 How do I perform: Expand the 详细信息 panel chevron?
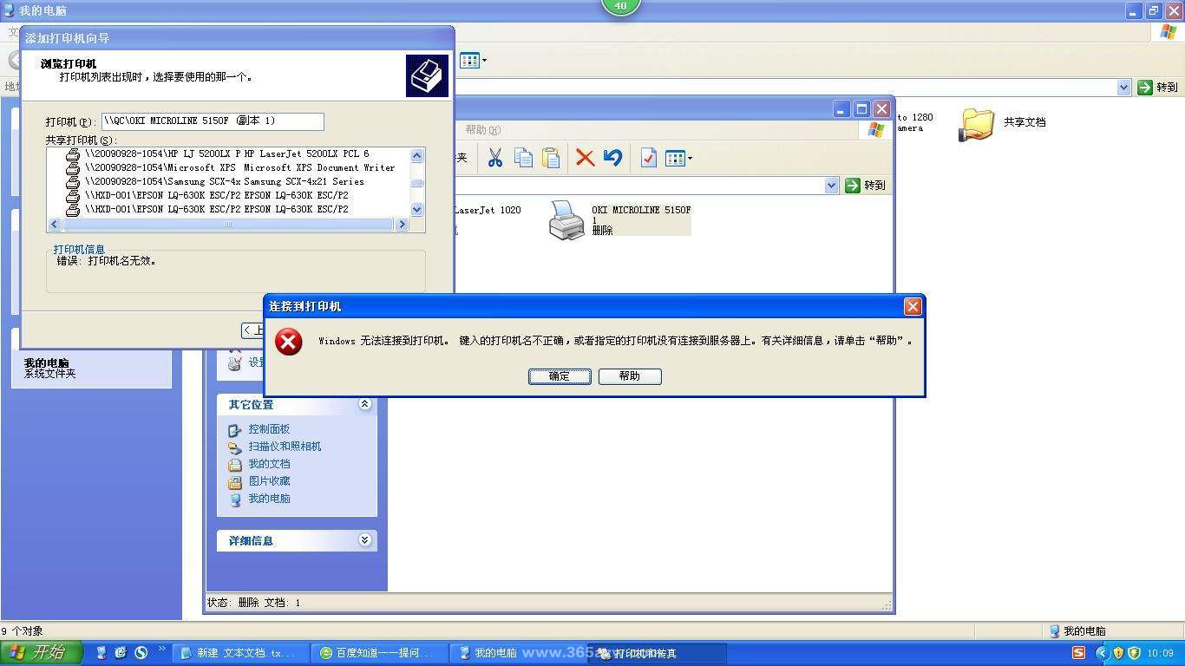tap(364, 540)
